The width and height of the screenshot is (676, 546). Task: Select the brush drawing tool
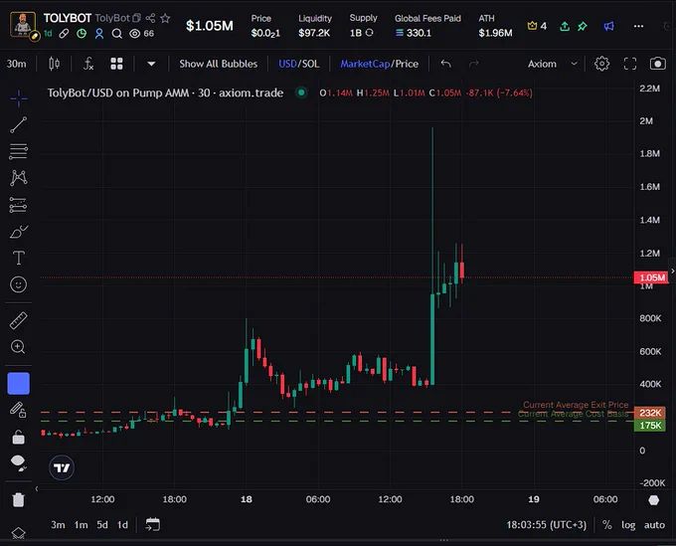pos(19,232)
